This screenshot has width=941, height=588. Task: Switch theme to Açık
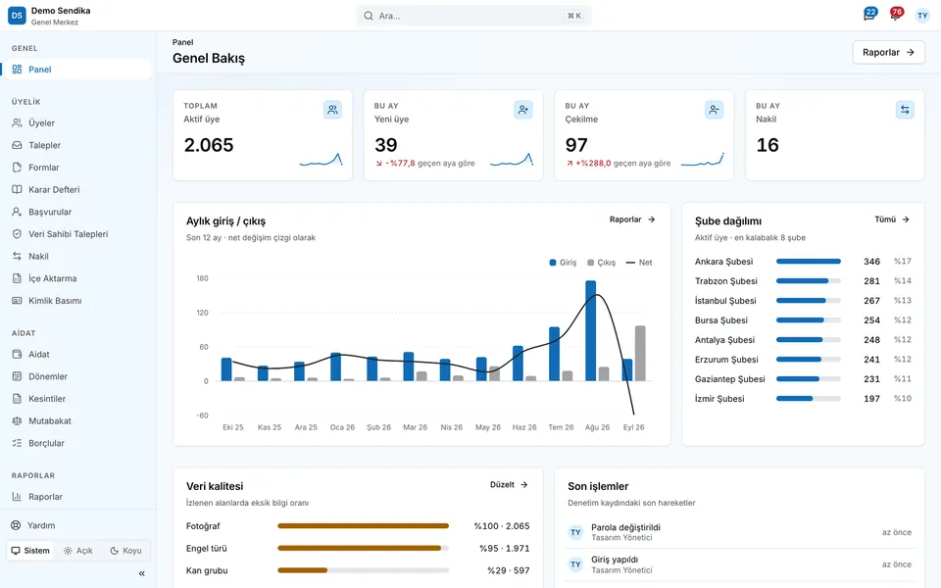tap(78, 551)
